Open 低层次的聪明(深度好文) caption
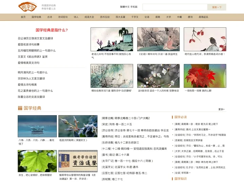The width and height of the screenshot is (244, 183). pos(73,140)
